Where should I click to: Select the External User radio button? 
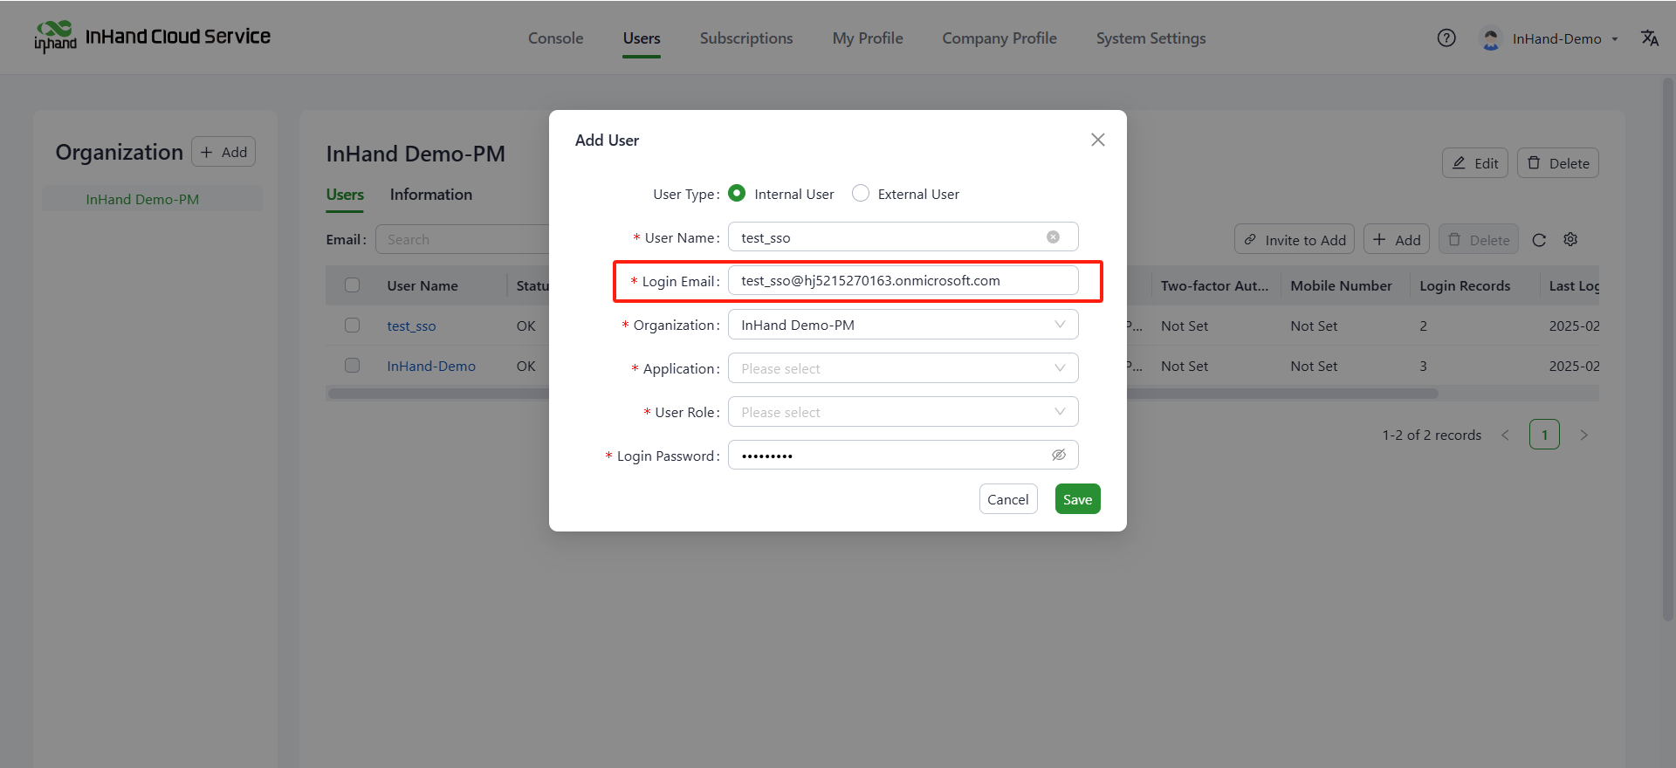pos(861,194)
